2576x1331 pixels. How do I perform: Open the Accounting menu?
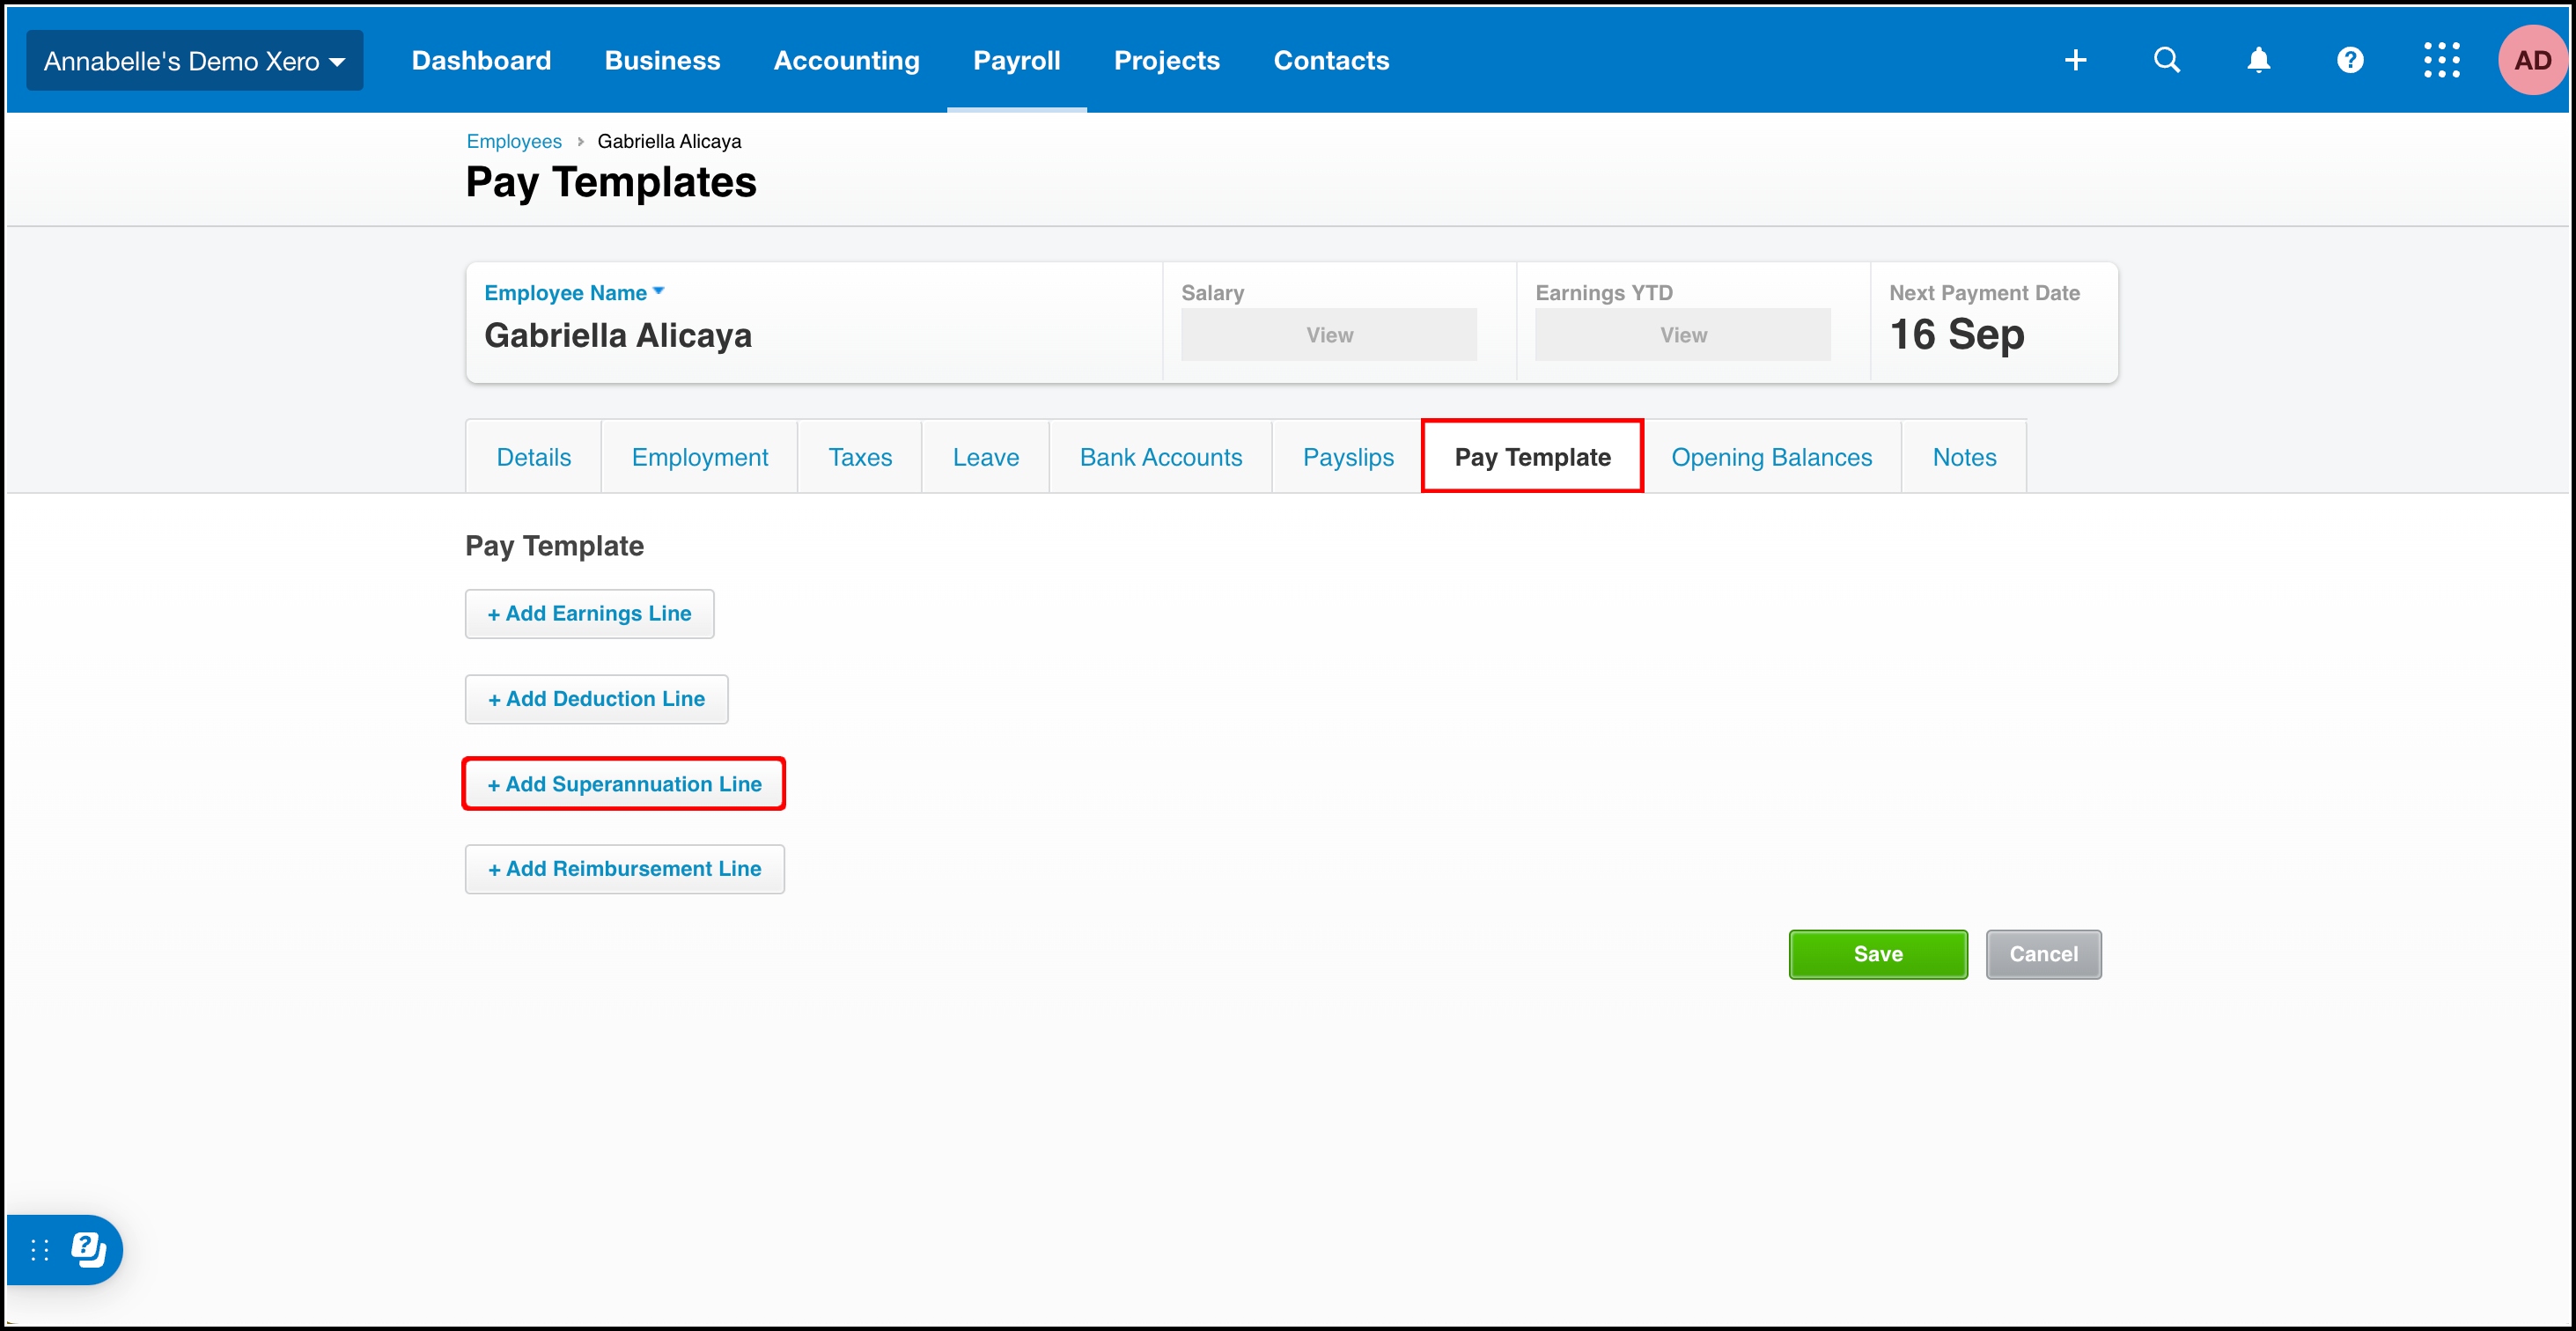tap(846, 60)
